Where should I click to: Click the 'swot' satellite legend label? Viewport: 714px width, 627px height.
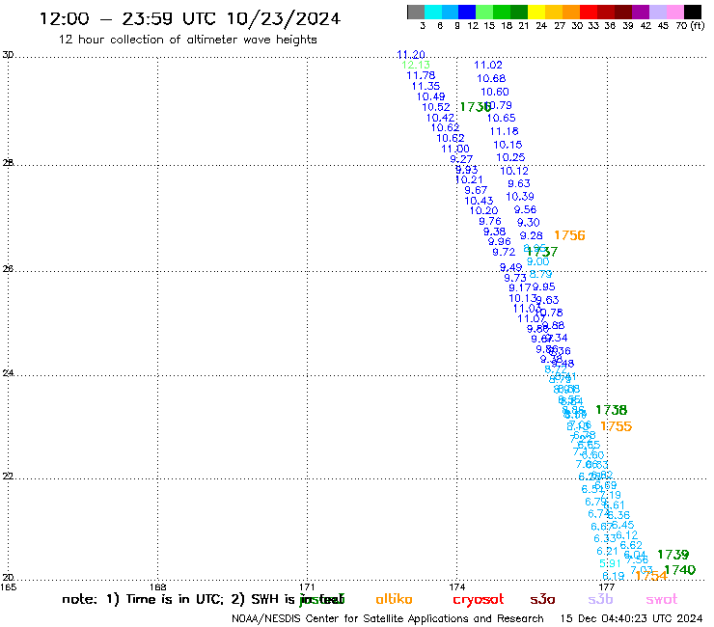coord(662,599)
